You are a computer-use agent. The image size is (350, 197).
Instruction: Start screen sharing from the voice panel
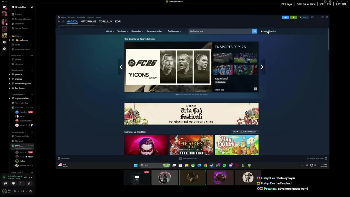13,183
